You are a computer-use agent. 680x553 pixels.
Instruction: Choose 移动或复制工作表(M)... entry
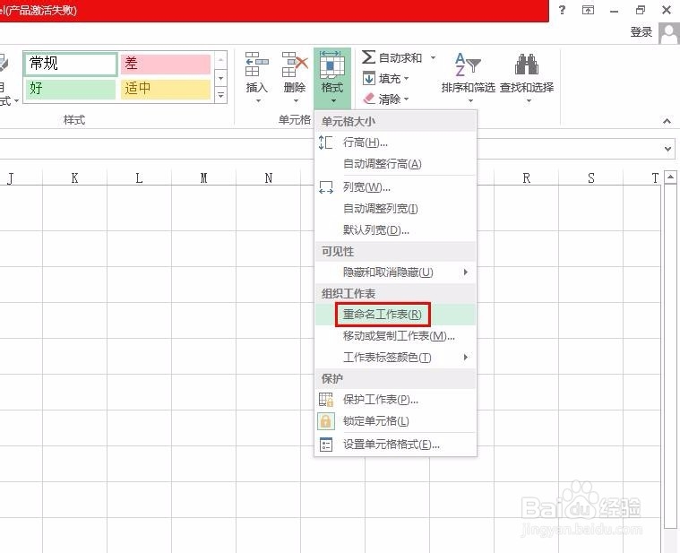click(x=395, y=336)
